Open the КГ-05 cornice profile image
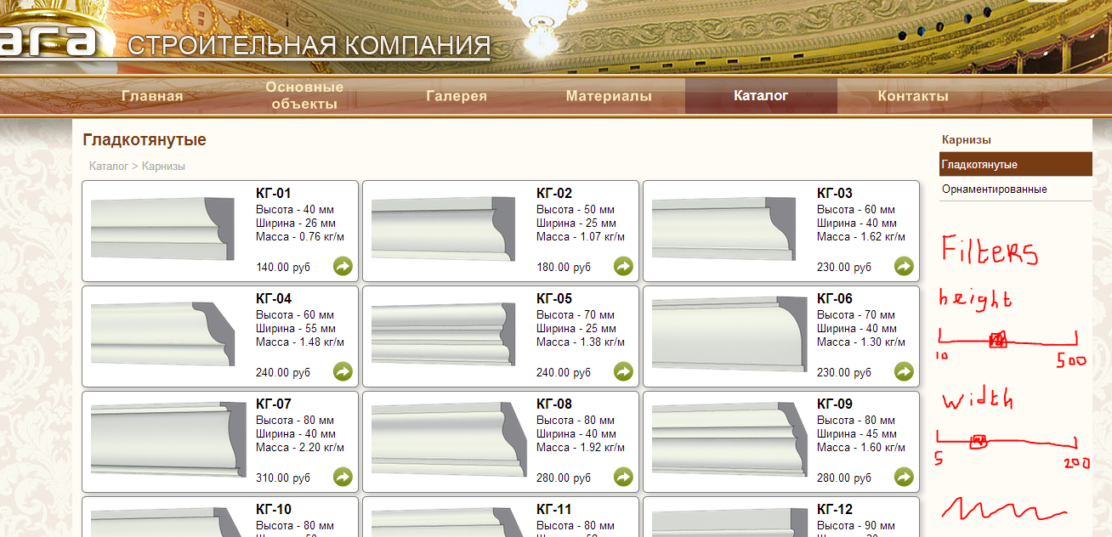Image resolution: width=1112 pixels, height=537 pixels. pyautogui.click(x=443, y=335)
